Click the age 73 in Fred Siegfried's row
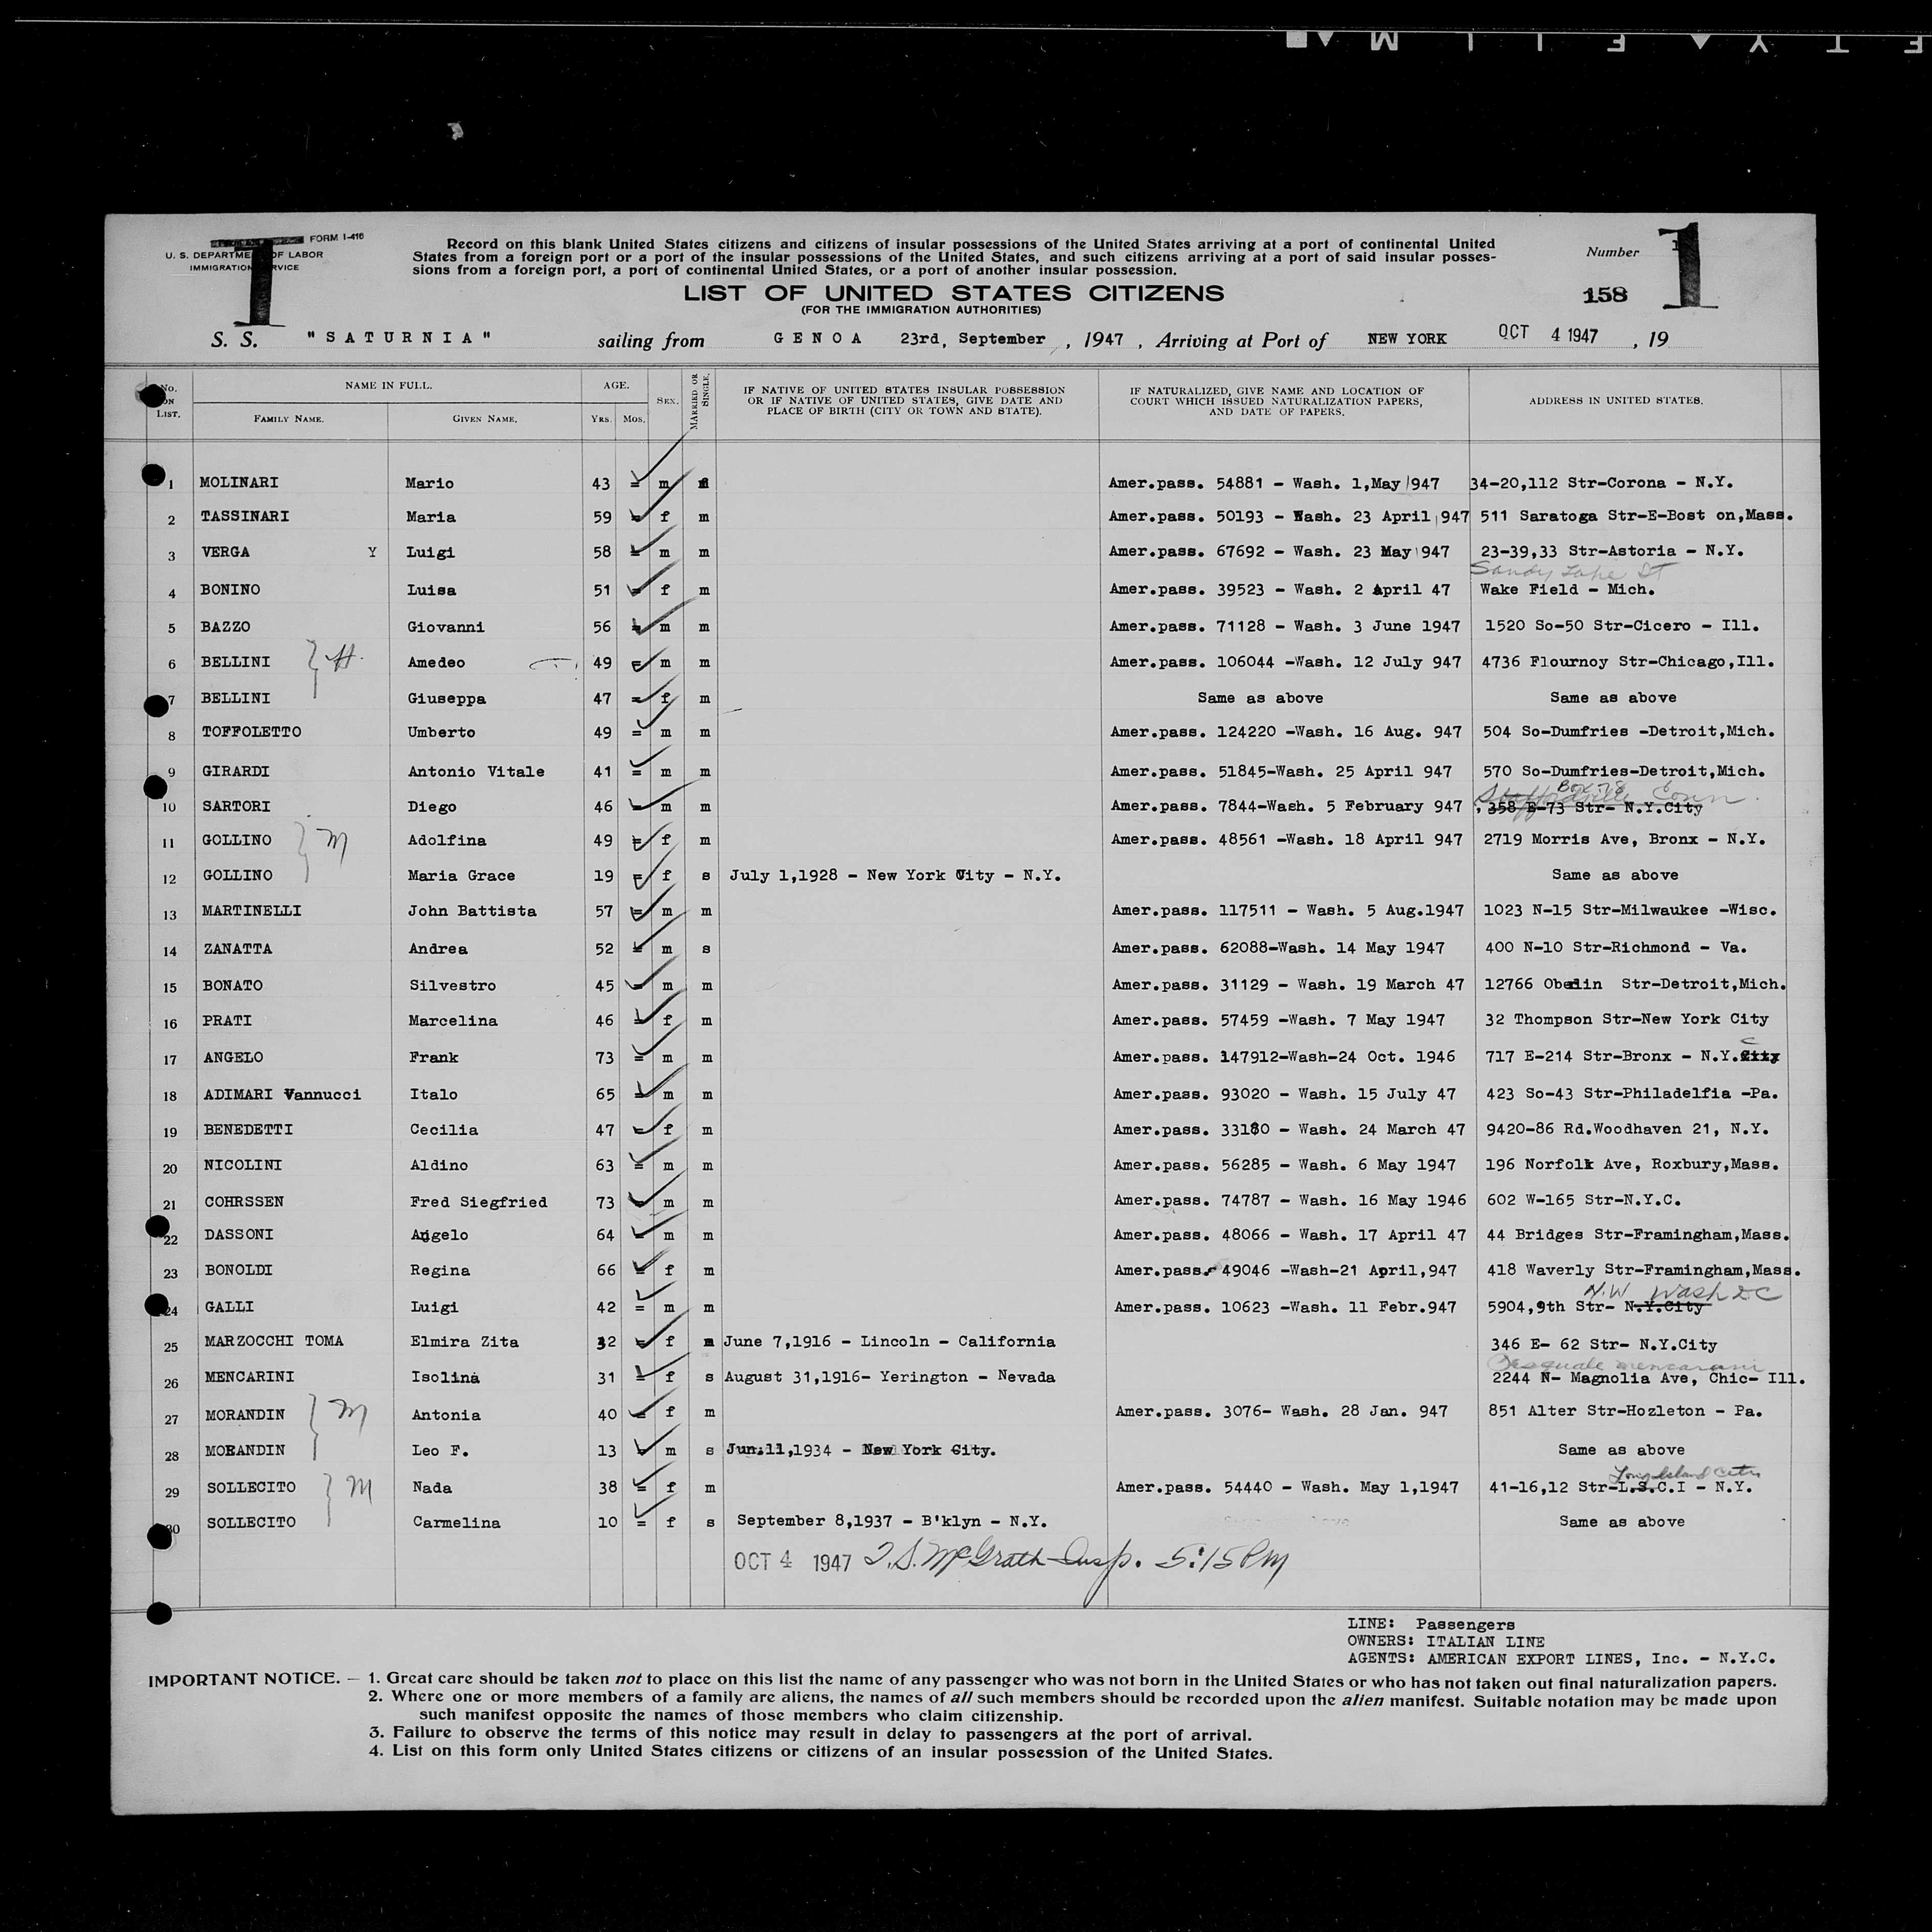 click(x=604, y=1201)
